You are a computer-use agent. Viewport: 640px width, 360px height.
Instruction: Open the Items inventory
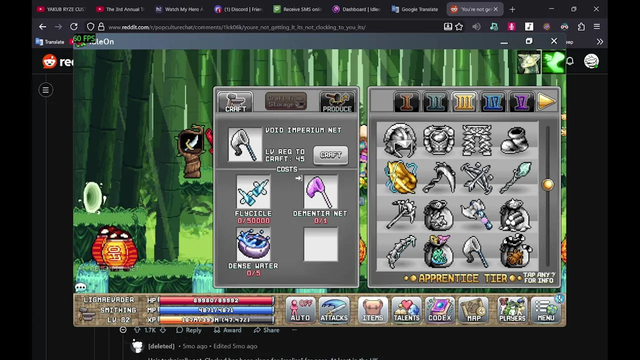click(x=372, y=310)
